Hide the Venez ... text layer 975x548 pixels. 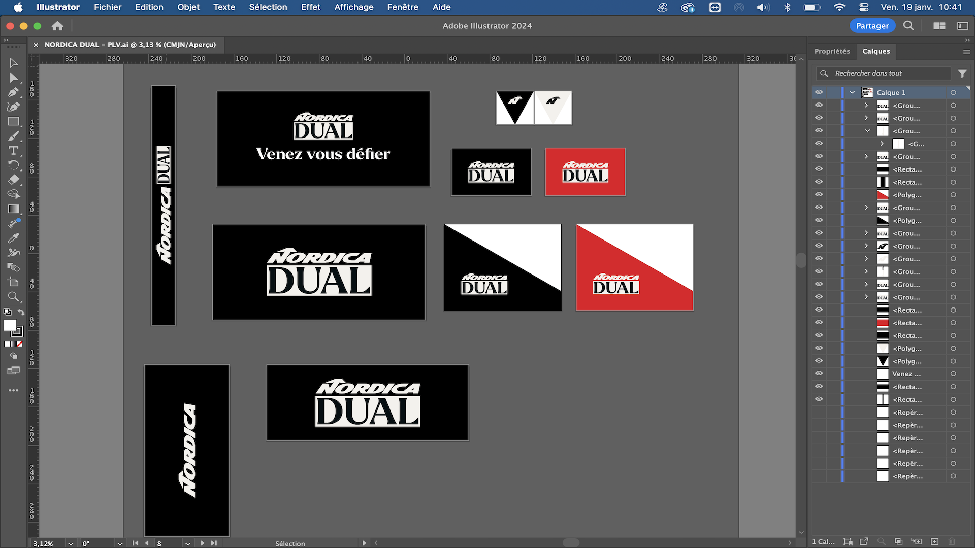(x=819, y=373)
